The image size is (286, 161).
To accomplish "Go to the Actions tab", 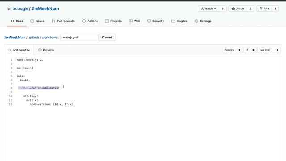I will [x=90, y=21].
